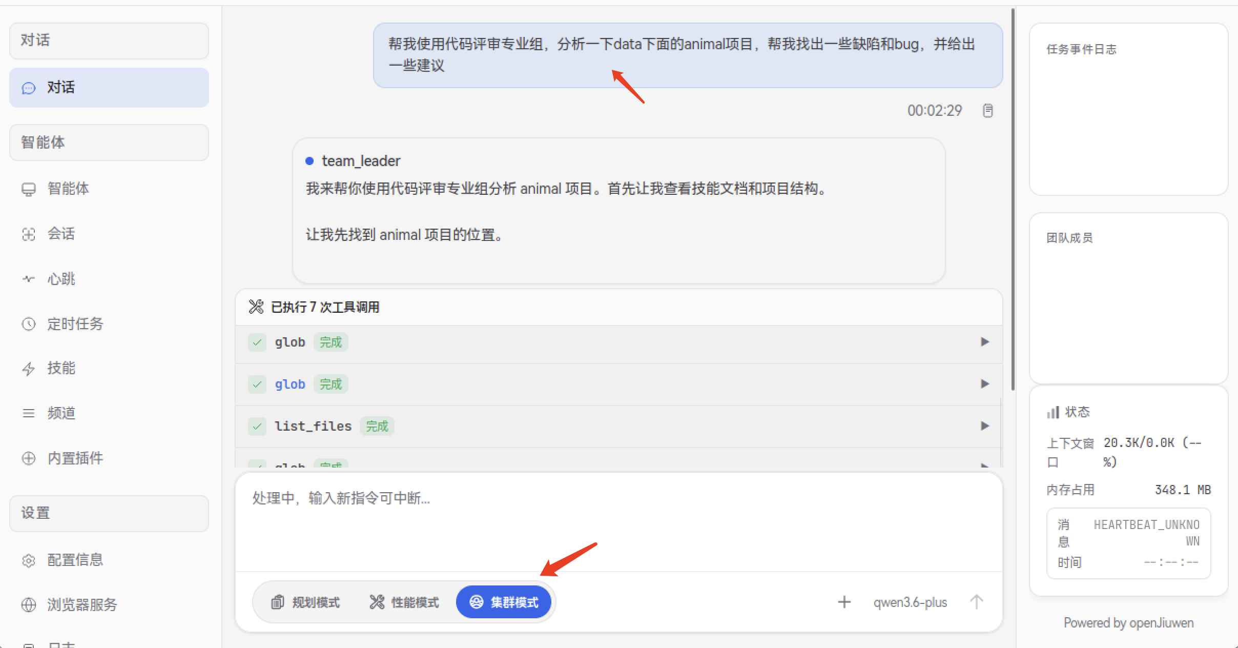Copy the user message with clipboard icon
The image size is (1238, 648).
(988, 110)
